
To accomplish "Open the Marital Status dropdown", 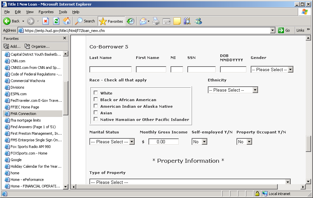I will click(112, 142).
